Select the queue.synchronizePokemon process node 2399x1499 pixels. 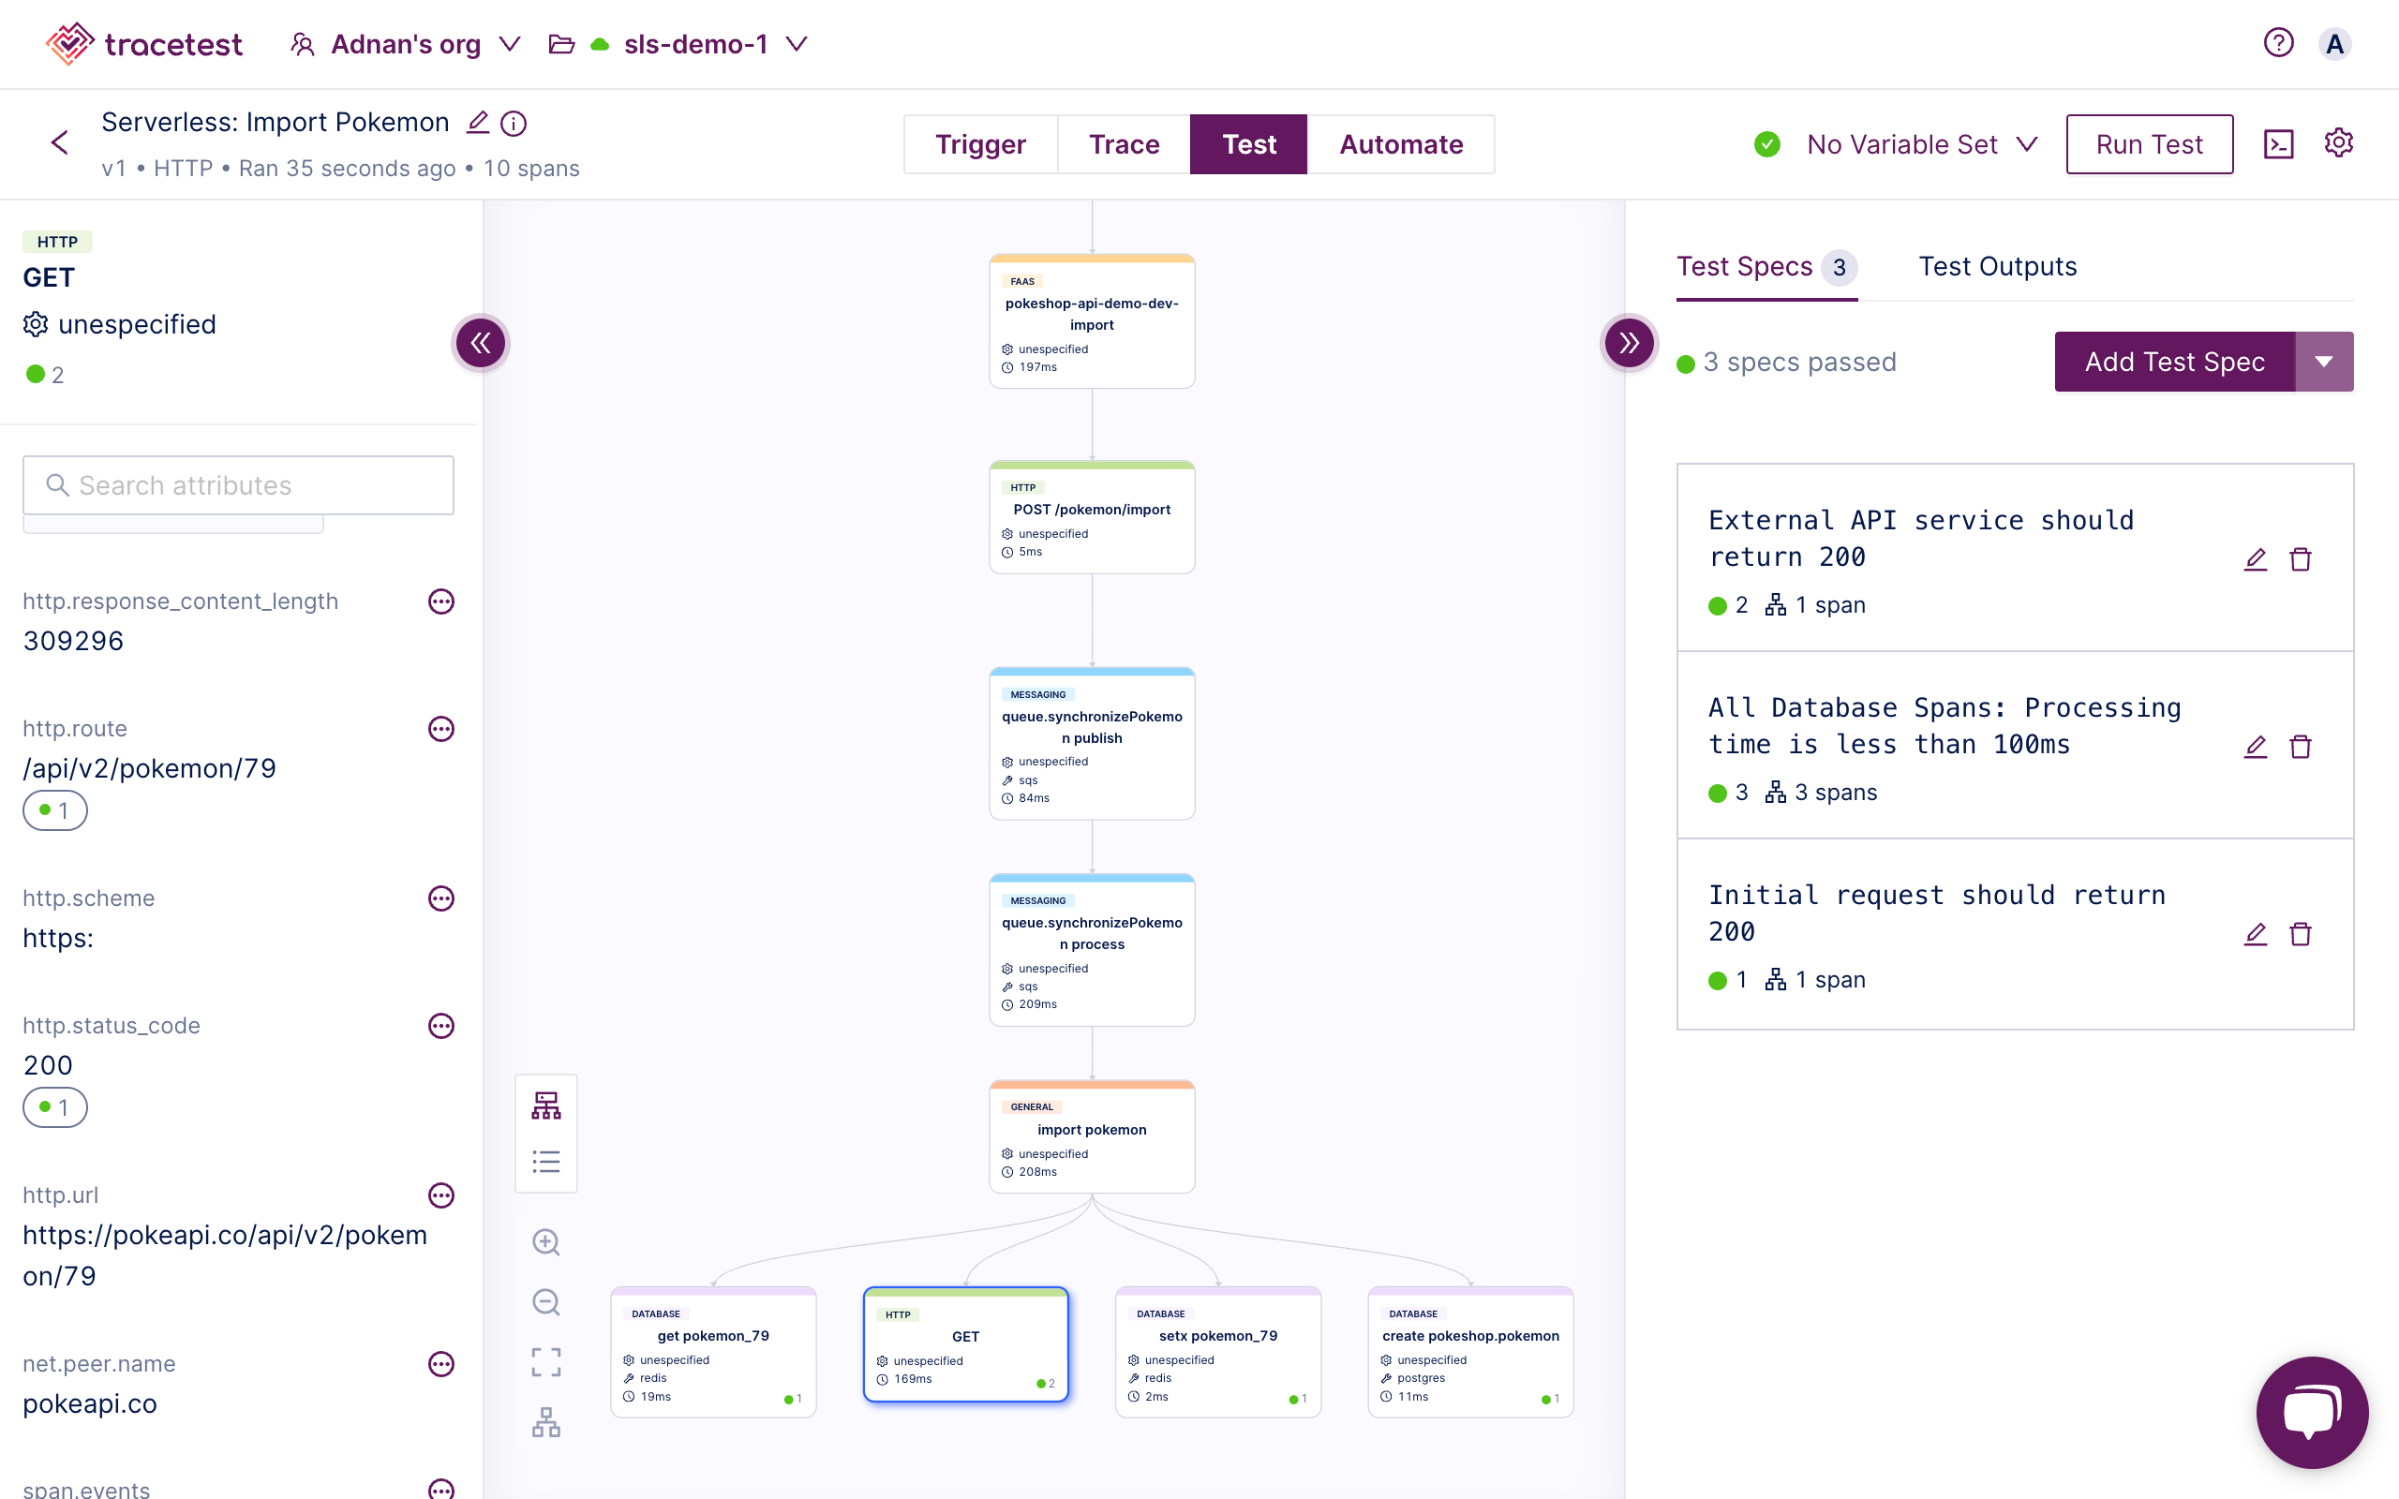click(x=1092, y=950)
